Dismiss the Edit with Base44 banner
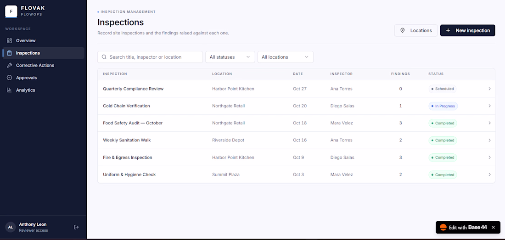 click(493, 227)
